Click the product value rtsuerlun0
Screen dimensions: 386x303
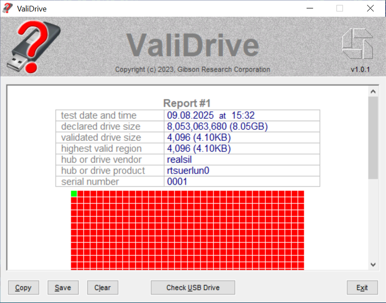pos(188,170)
